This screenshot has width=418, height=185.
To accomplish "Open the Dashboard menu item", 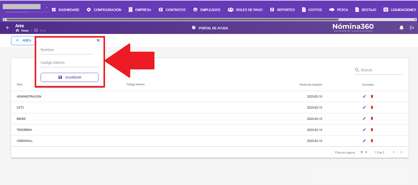I will (65, 10).
